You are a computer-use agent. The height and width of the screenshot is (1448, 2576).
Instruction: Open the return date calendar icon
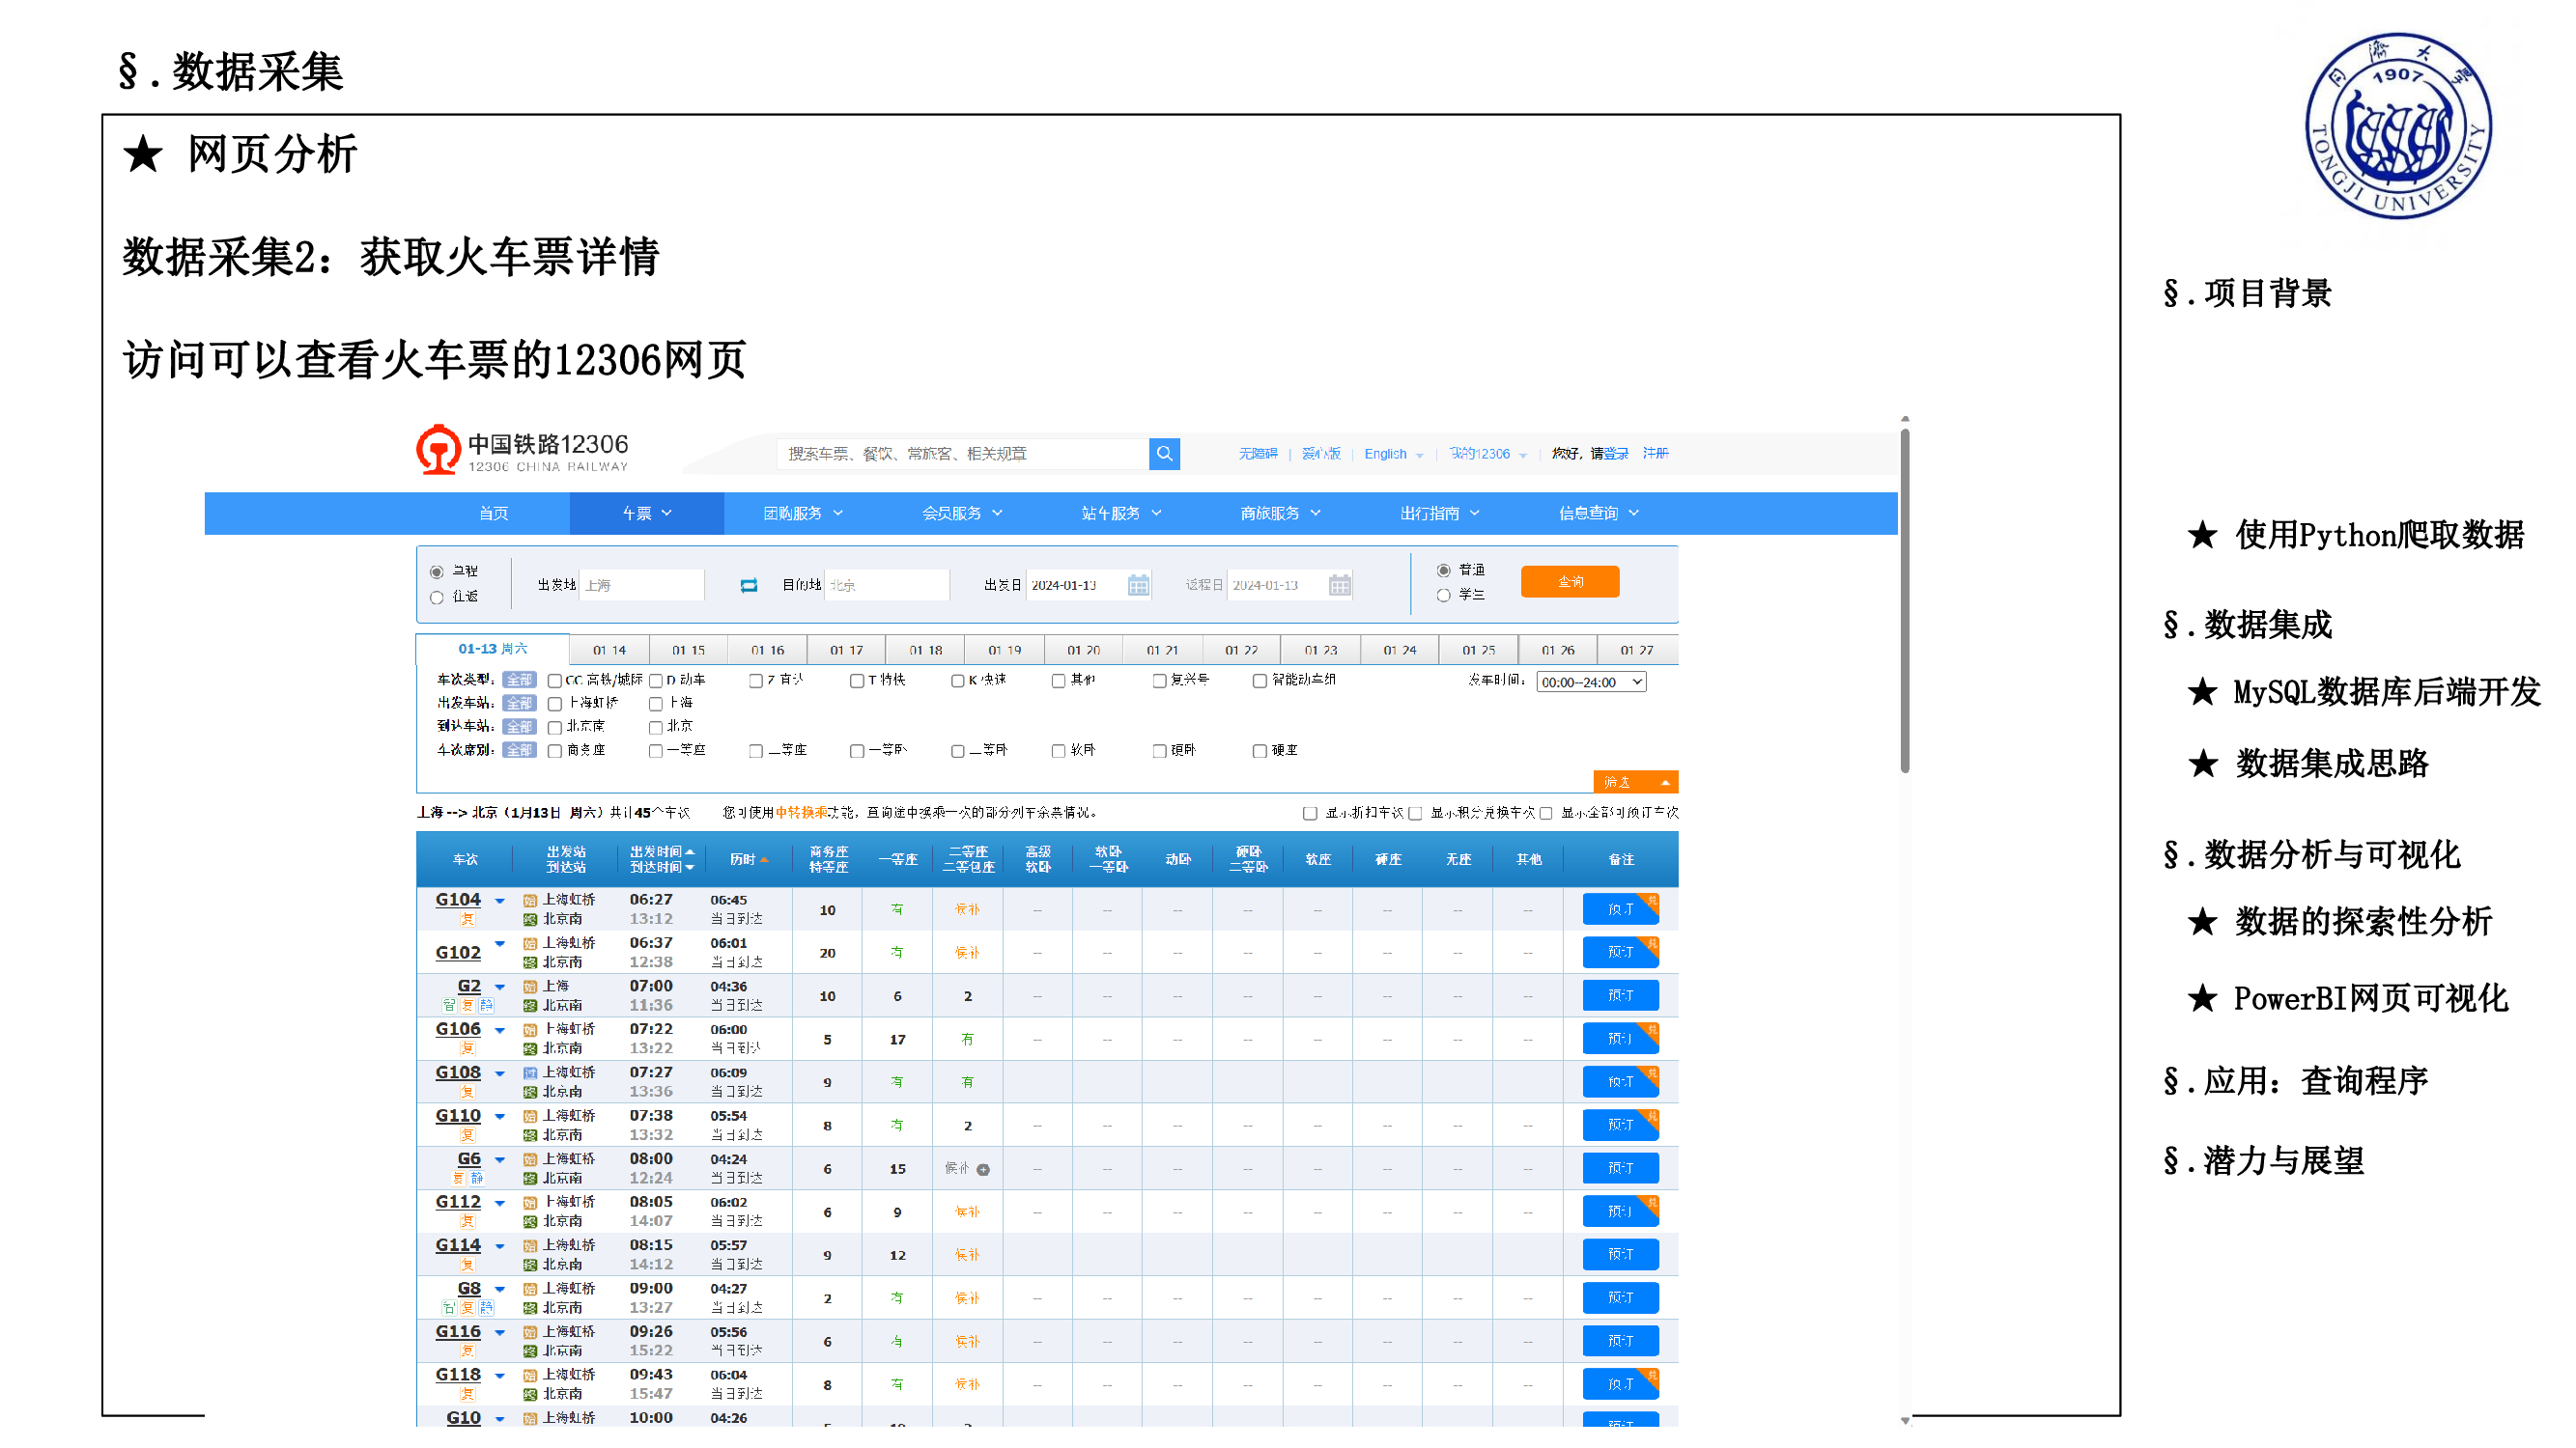1339,585
